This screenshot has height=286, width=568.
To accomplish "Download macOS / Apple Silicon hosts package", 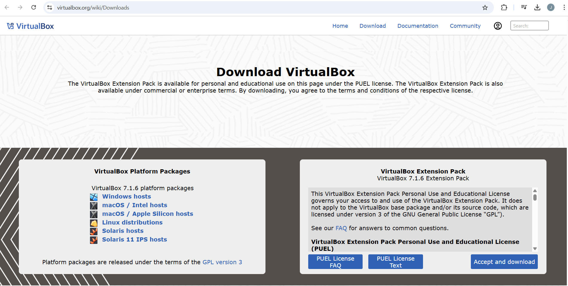I will 148,214.
